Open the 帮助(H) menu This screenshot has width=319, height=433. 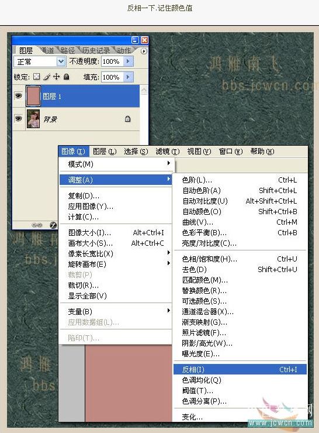tap(262, 152)
